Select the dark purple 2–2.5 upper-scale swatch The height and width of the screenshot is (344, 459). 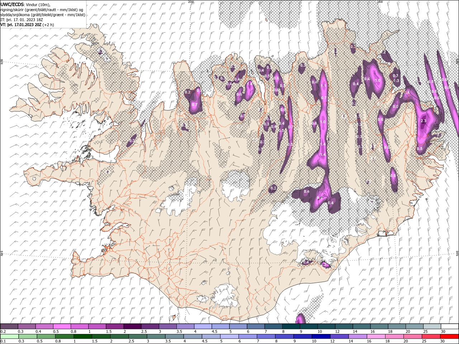click(x=132, y=326)
